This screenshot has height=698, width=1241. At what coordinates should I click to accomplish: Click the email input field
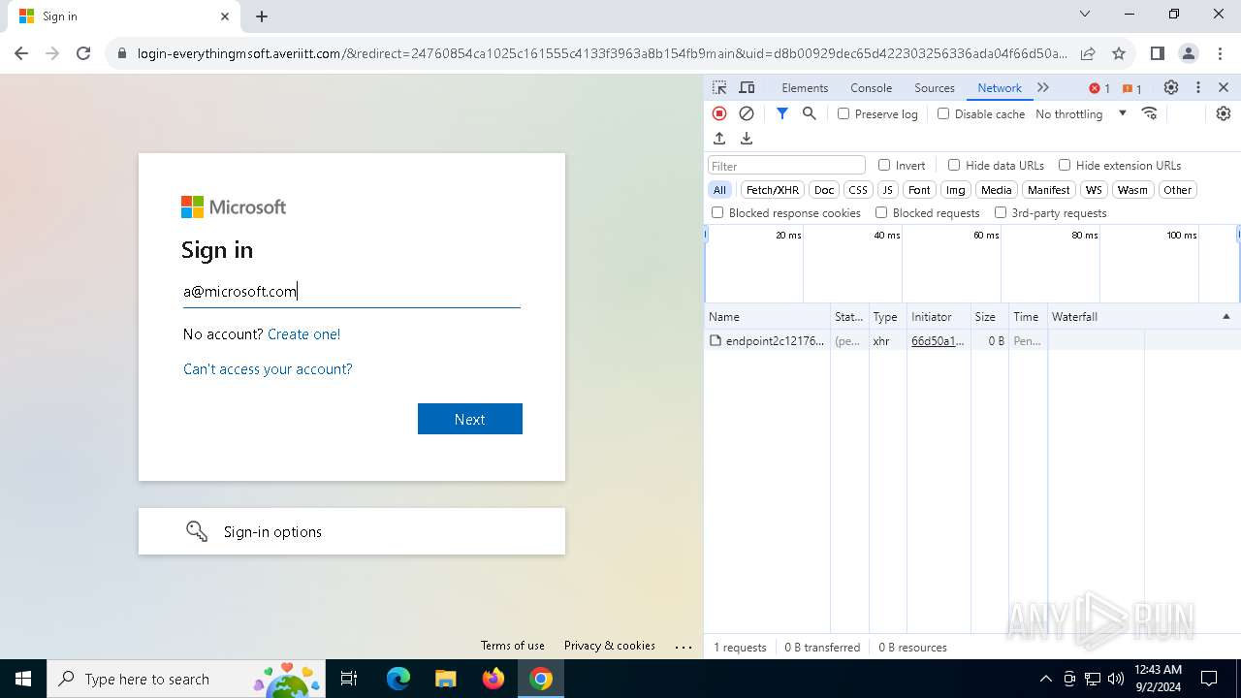(x=352, y=291)
